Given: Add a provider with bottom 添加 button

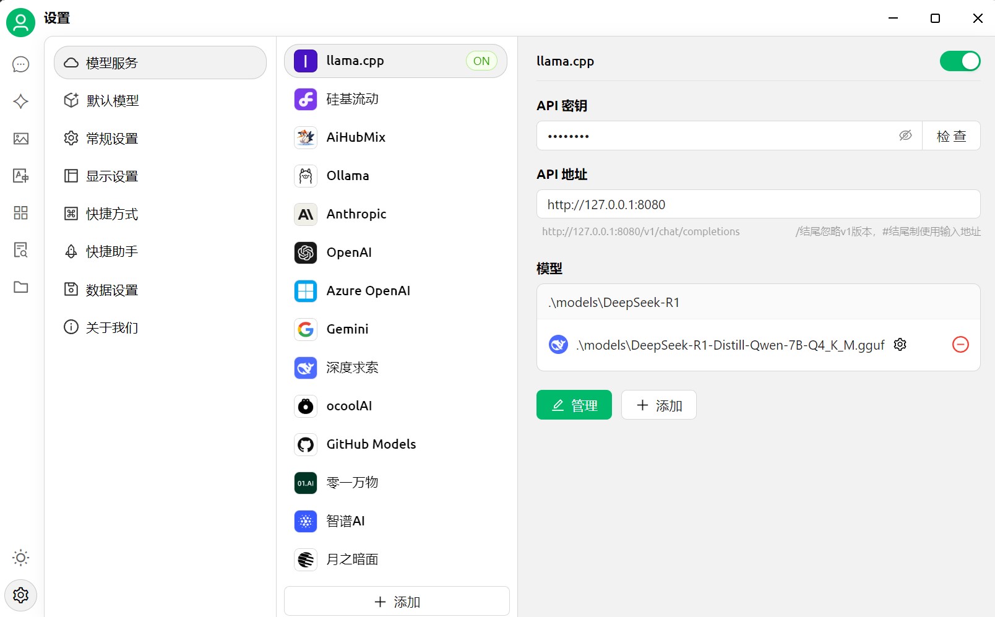Looking at the screenshot, I should pos(397,602).
